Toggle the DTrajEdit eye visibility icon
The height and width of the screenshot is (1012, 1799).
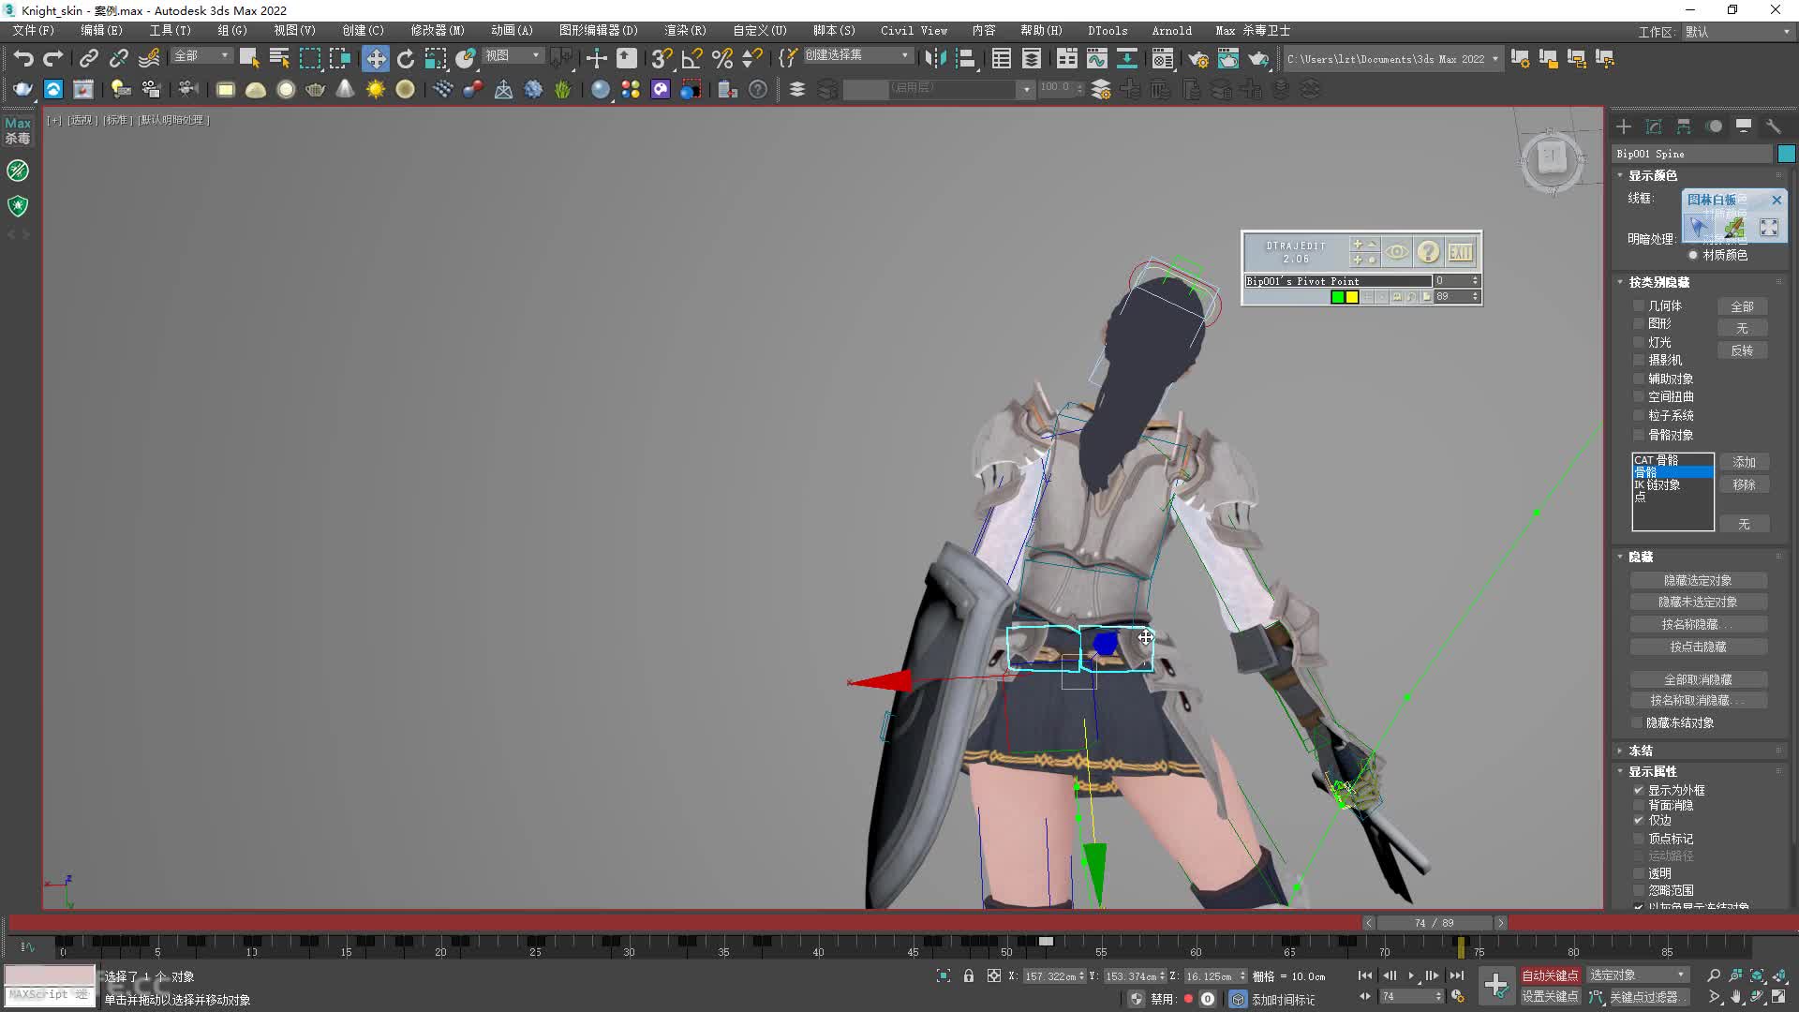tap(1396, 251)
